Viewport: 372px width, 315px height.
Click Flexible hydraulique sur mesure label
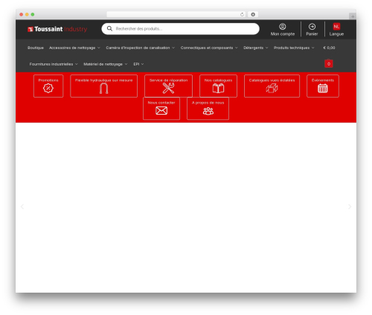[103, 80]
